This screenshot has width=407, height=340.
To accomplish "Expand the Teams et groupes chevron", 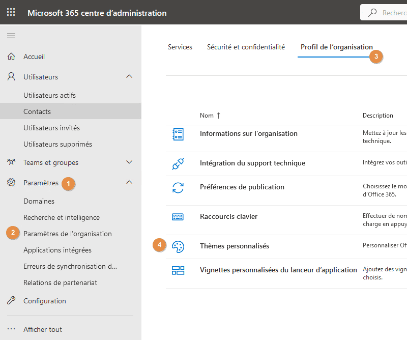I will [129, 162].
